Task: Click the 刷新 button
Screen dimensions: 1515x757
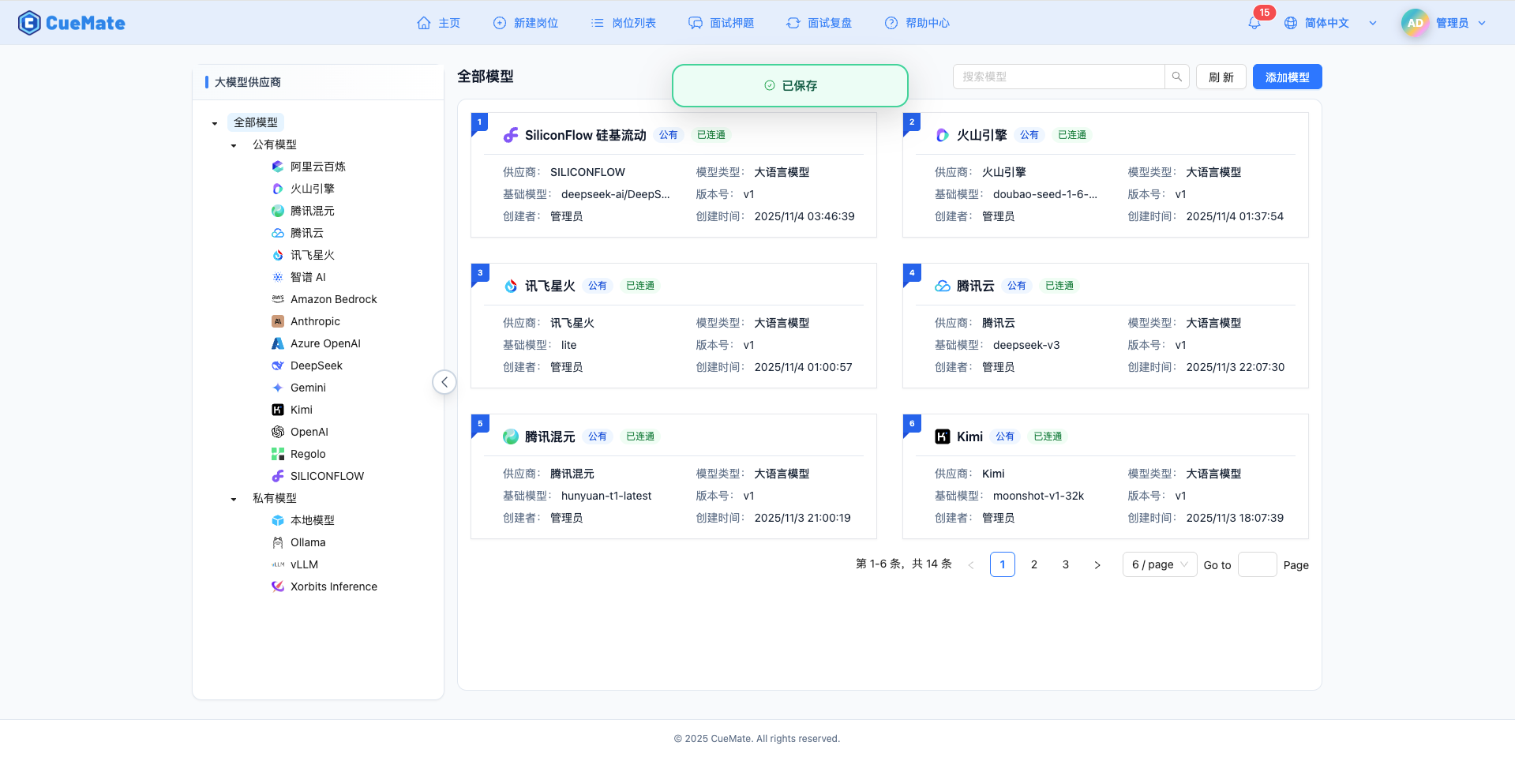Action: (x=1221, y=77)
